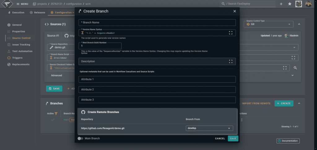Open the 84 notifications icon
Viewport: 317px width, 150px height.
pyautogui.click(x=299, y=4)
